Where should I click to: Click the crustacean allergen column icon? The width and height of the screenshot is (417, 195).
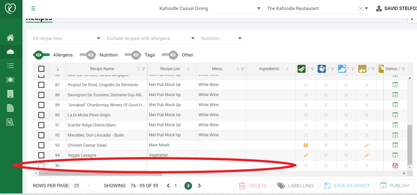point(322,69)
